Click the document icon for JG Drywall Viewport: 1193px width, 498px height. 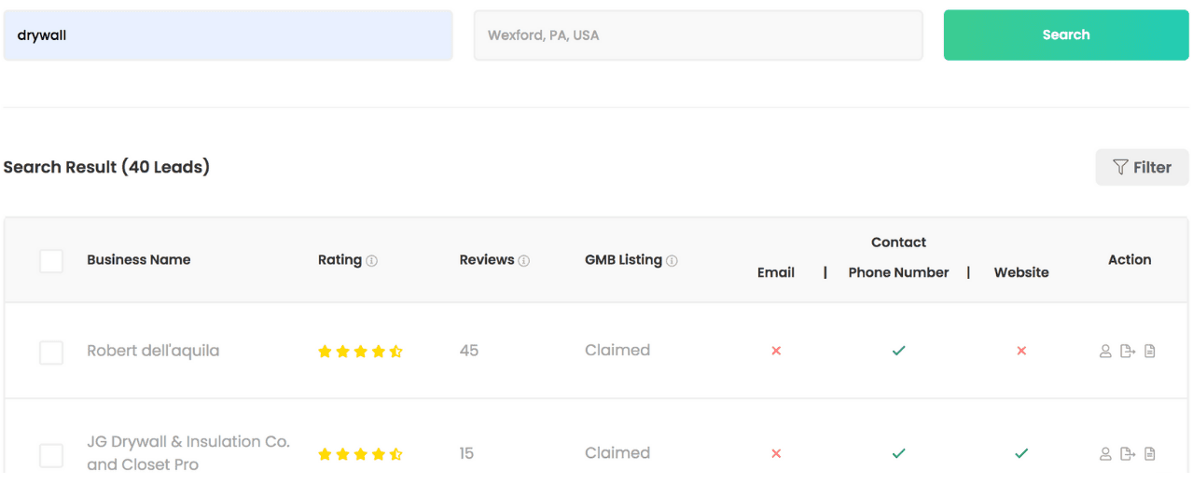click(1150, 454)
